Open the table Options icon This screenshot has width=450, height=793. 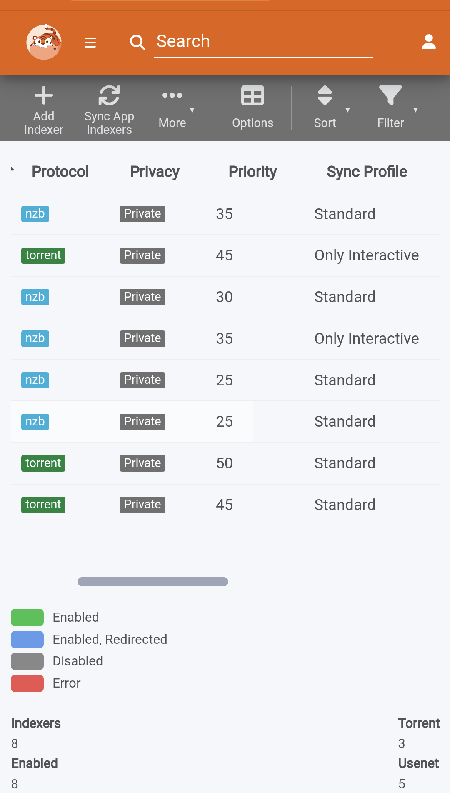tap(252, 95)
